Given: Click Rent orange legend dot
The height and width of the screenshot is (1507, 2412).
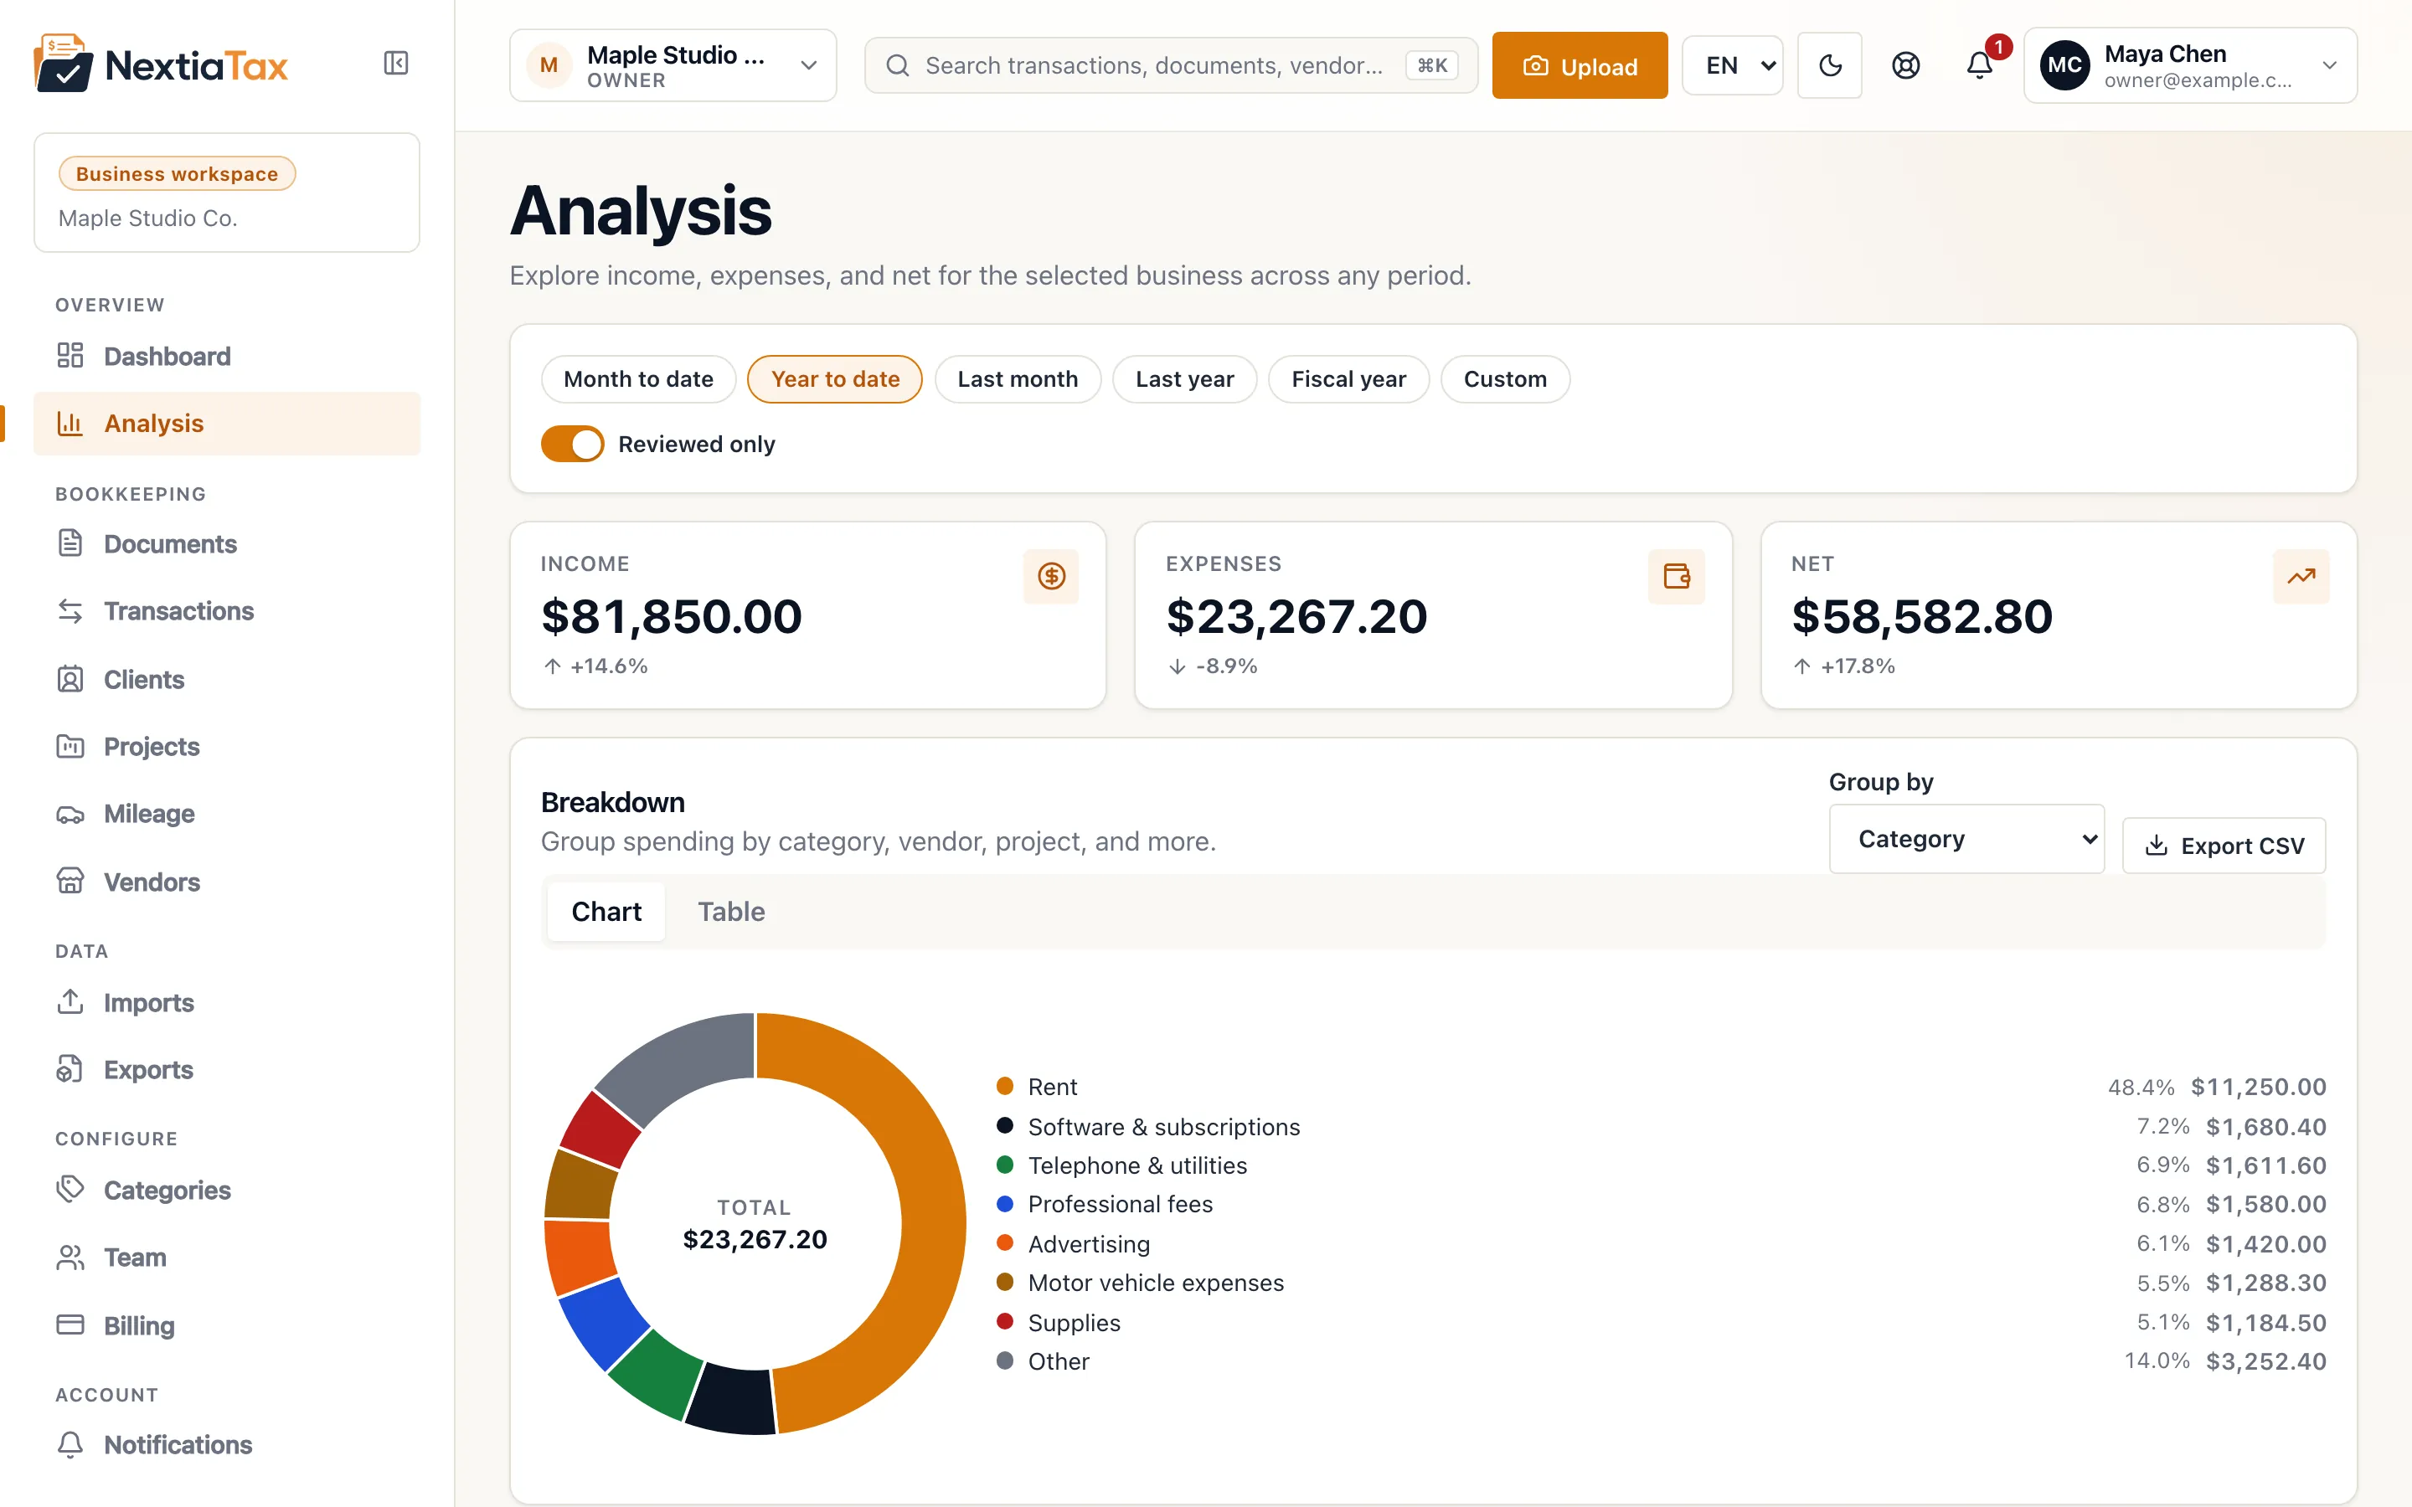Looking at the screenshot, I should click(1005, 1085).
